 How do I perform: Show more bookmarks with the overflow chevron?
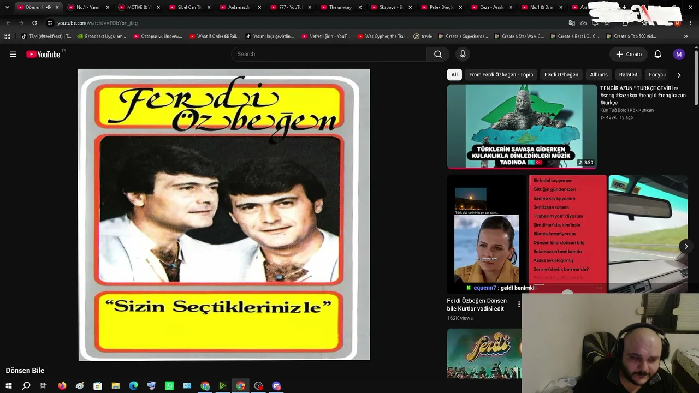(x=686, y=37)
